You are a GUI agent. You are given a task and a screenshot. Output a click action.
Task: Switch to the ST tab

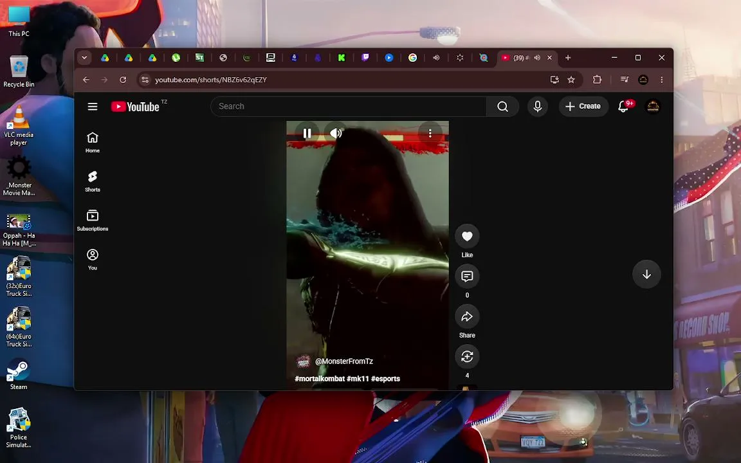click(199, 58)
